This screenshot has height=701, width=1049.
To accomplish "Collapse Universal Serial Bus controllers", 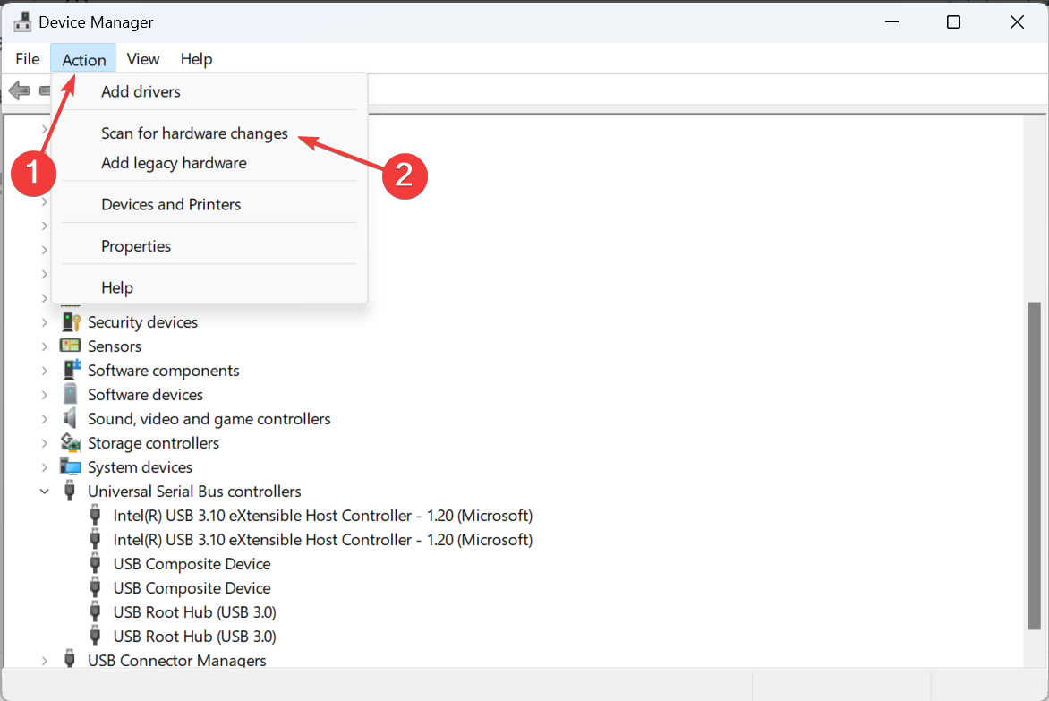I will point(44,491).
